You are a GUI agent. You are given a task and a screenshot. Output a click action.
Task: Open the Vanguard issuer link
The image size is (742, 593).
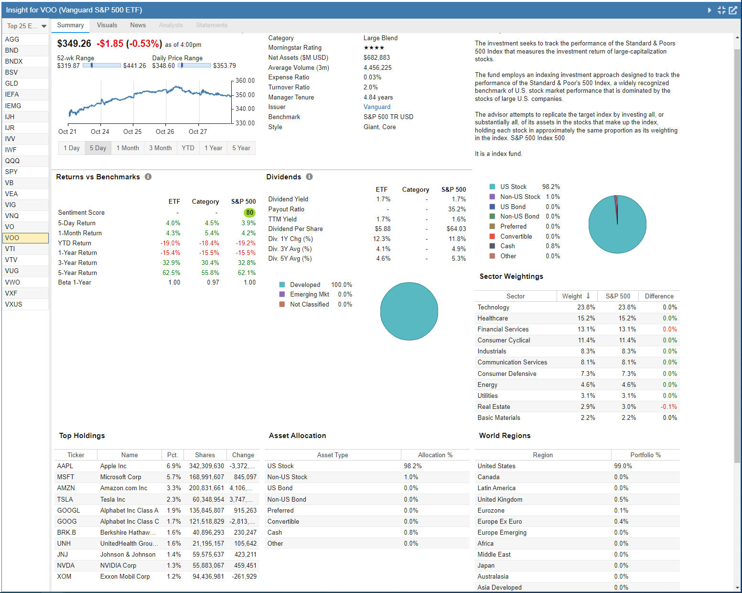pyautogui.click(x=377, y=107)
